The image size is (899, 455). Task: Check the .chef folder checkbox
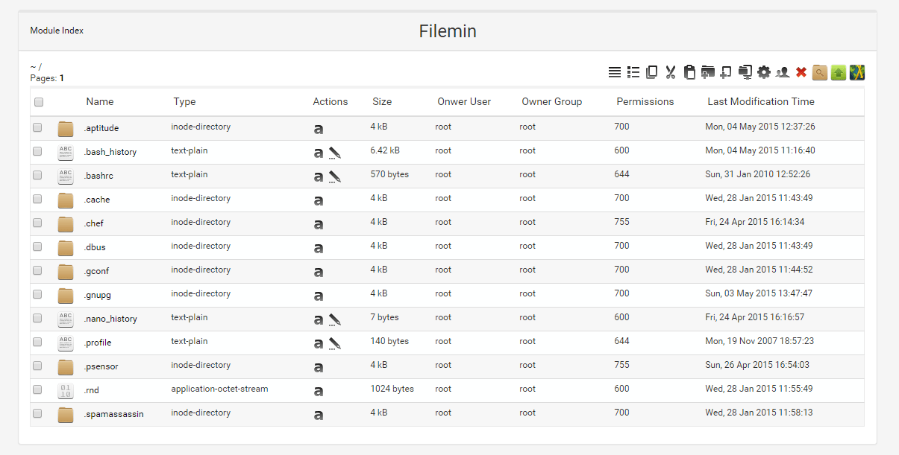point(37,223)
